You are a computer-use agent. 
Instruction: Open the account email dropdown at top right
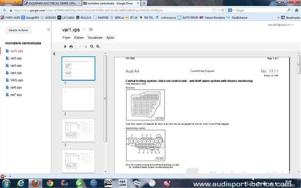(281, 25)
